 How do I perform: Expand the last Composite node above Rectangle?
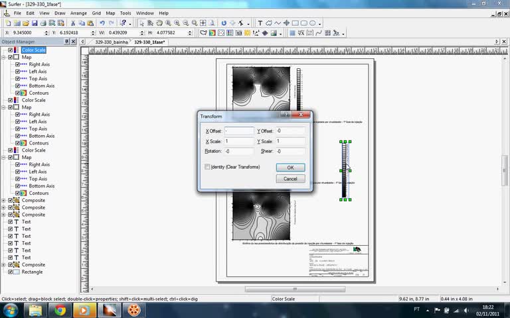[3, 264]
